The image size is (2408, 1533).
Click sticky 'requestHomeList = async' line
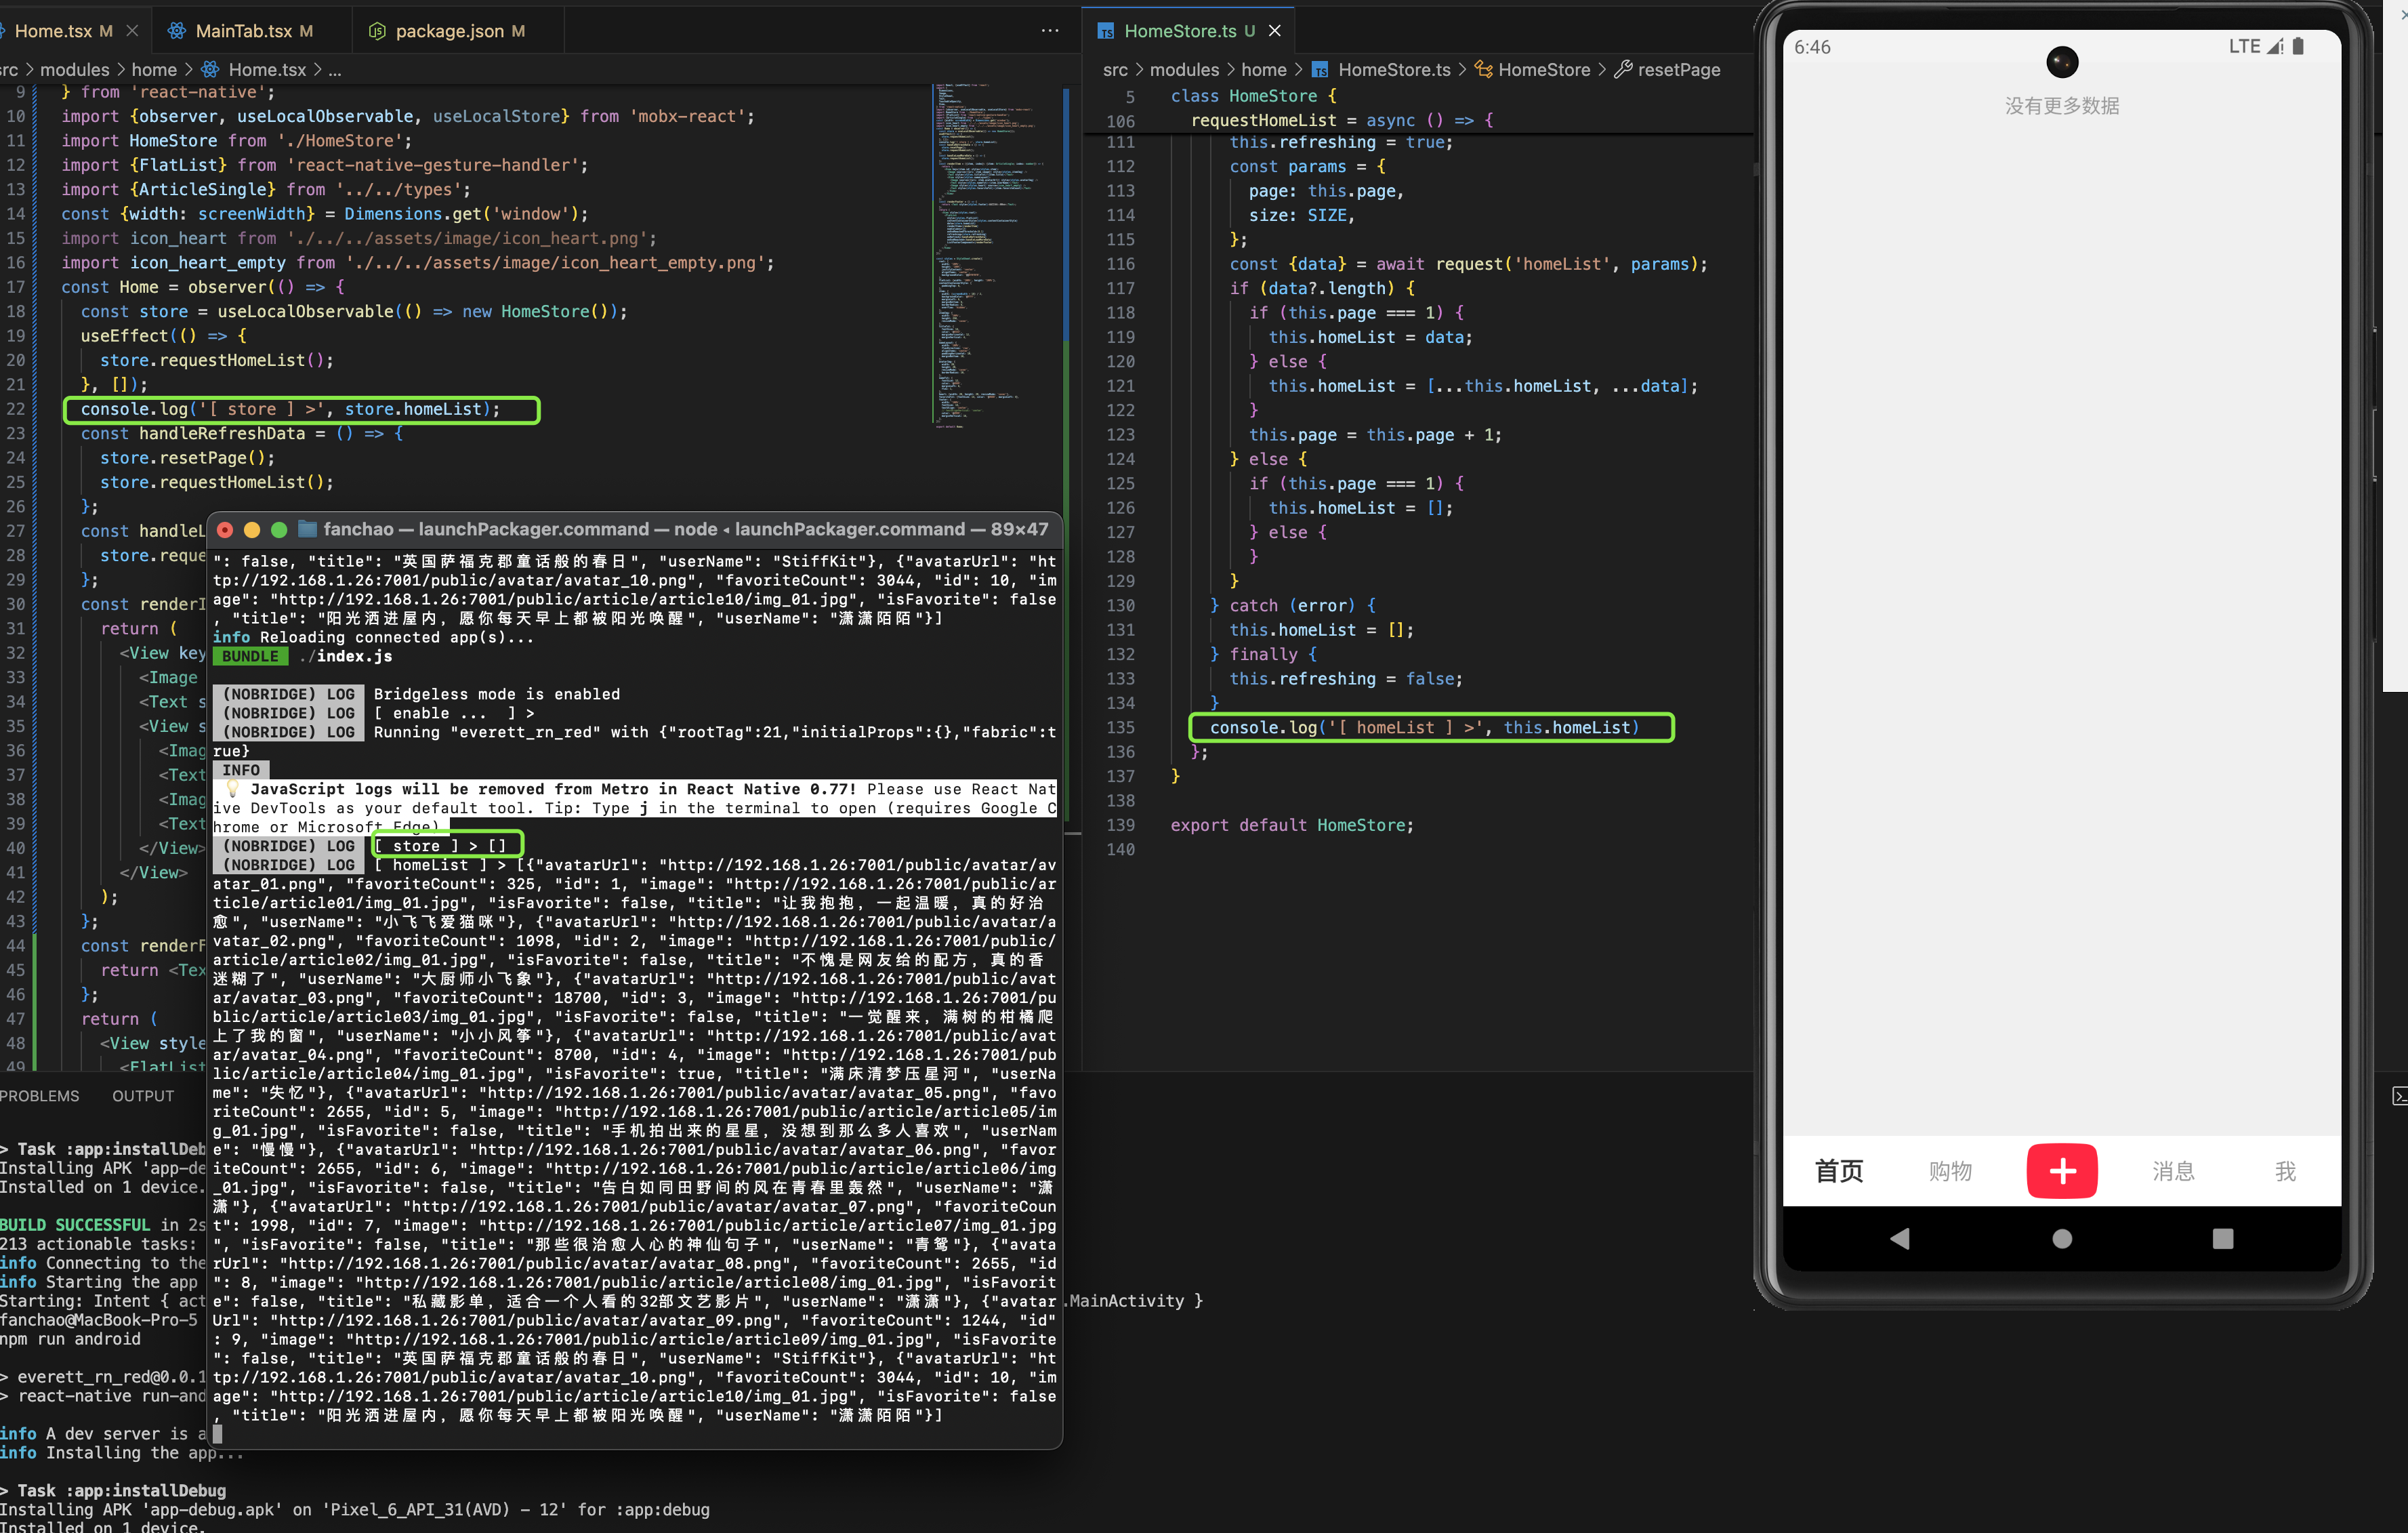tap(1342, 120)
